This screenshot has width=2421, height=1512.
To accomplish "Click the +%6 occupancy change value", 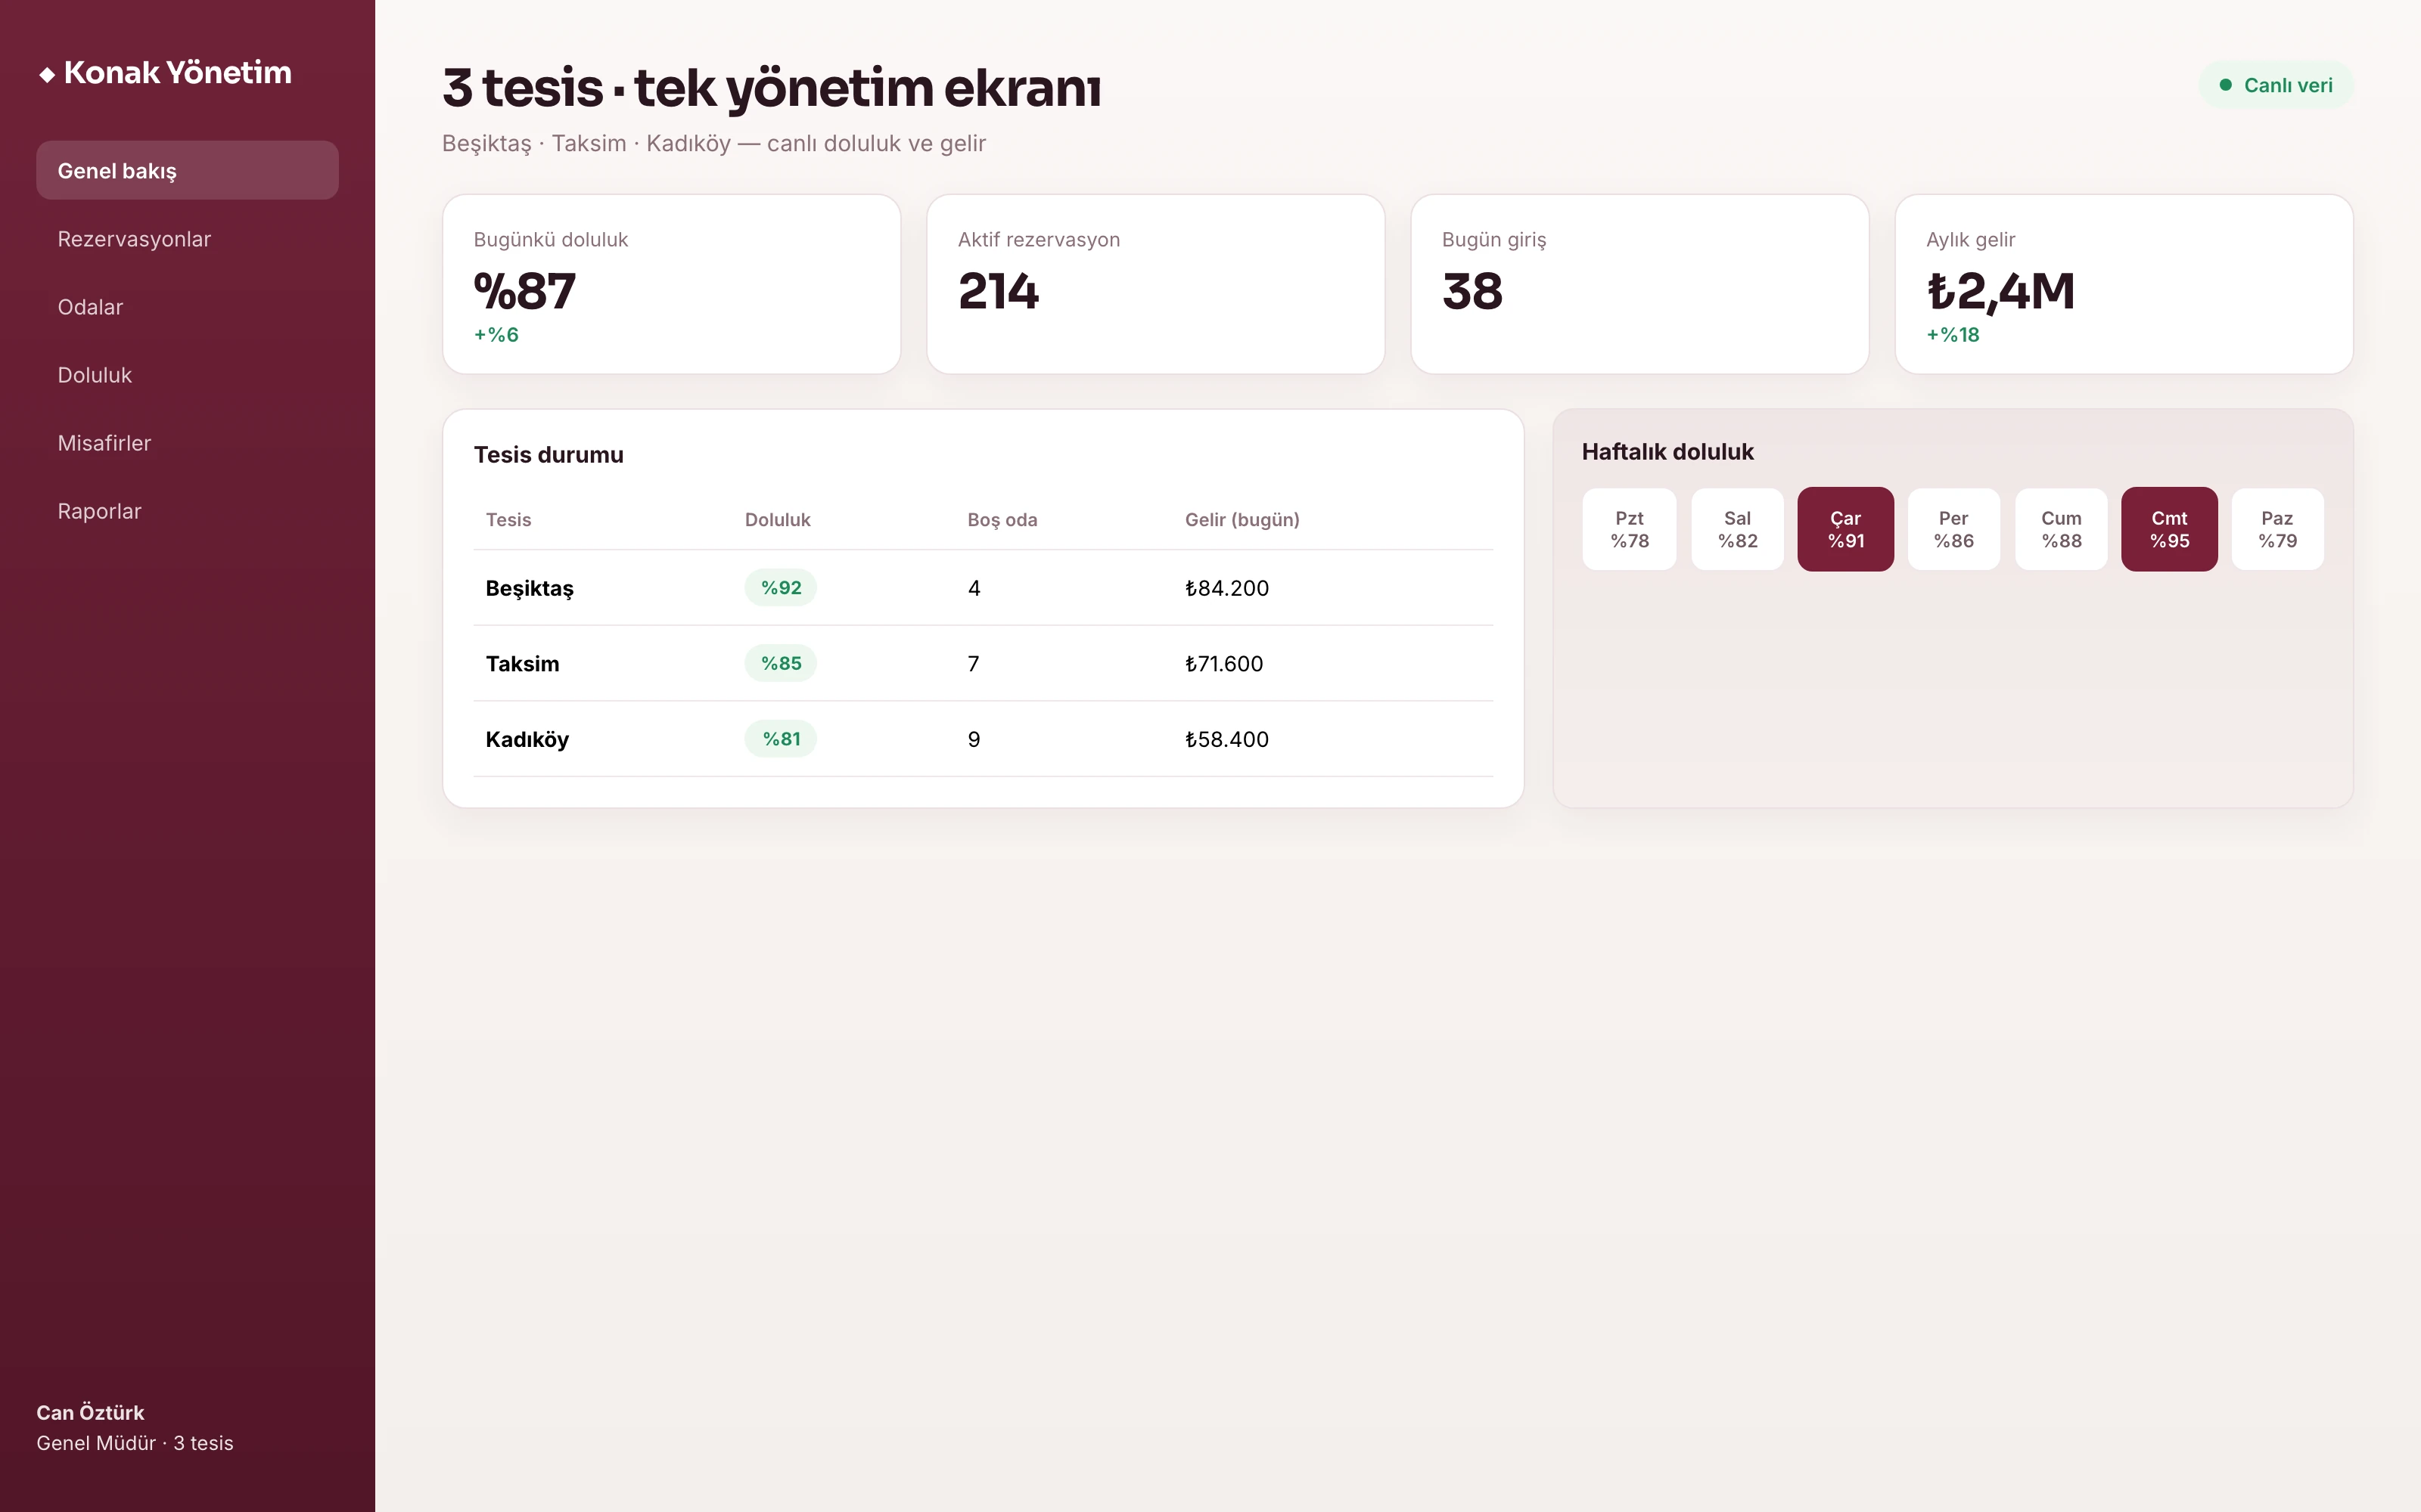I will 496,335.
